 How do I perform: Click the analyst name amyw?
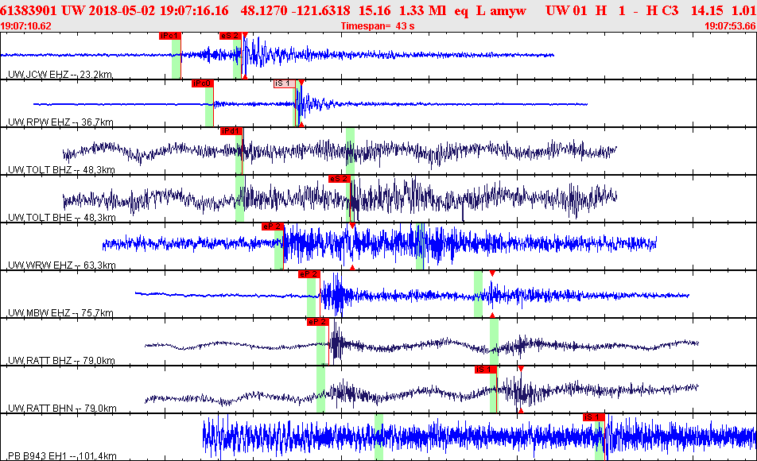click(508, 10)
